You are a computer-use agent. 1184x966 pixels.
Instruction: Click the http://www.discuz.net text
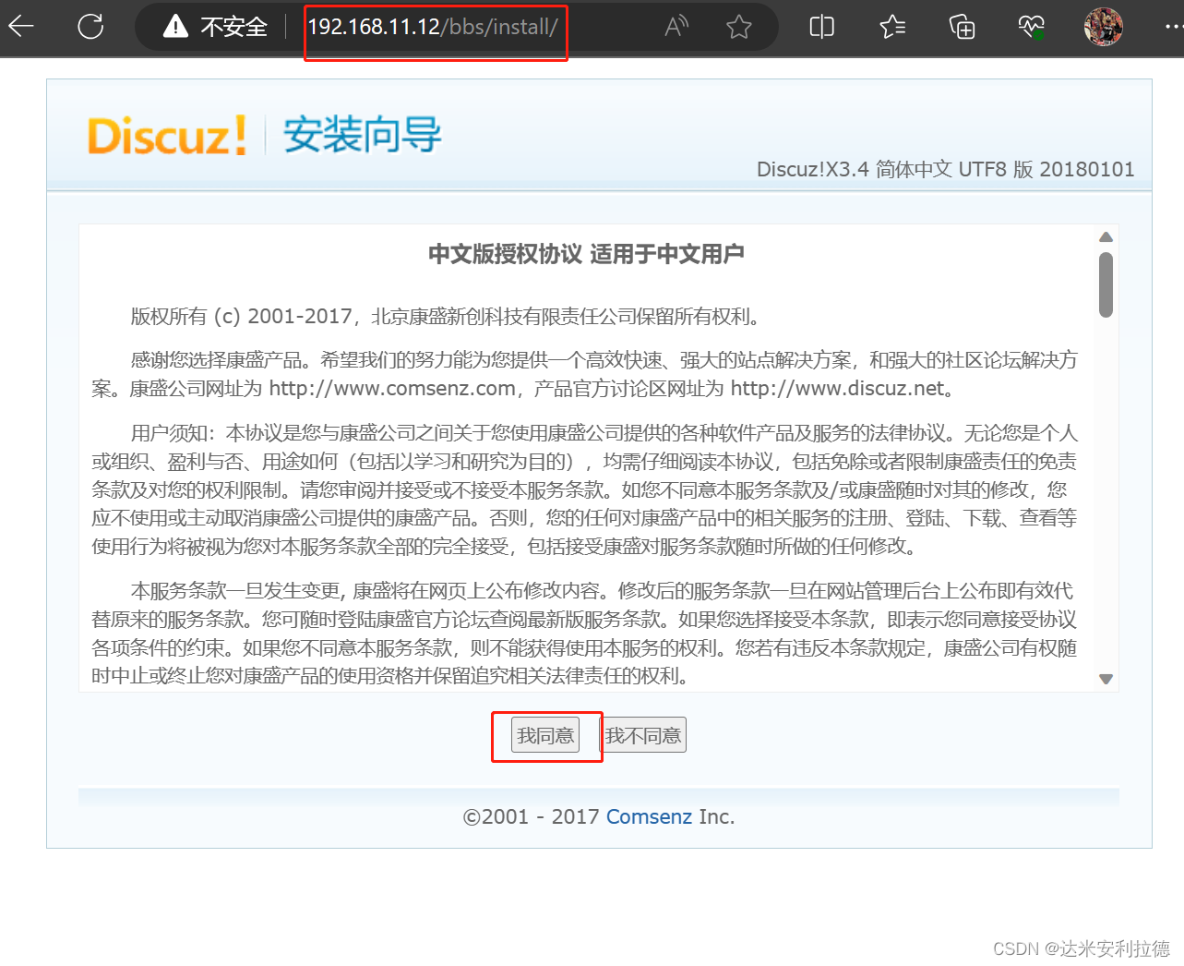(x=838, y=389)
